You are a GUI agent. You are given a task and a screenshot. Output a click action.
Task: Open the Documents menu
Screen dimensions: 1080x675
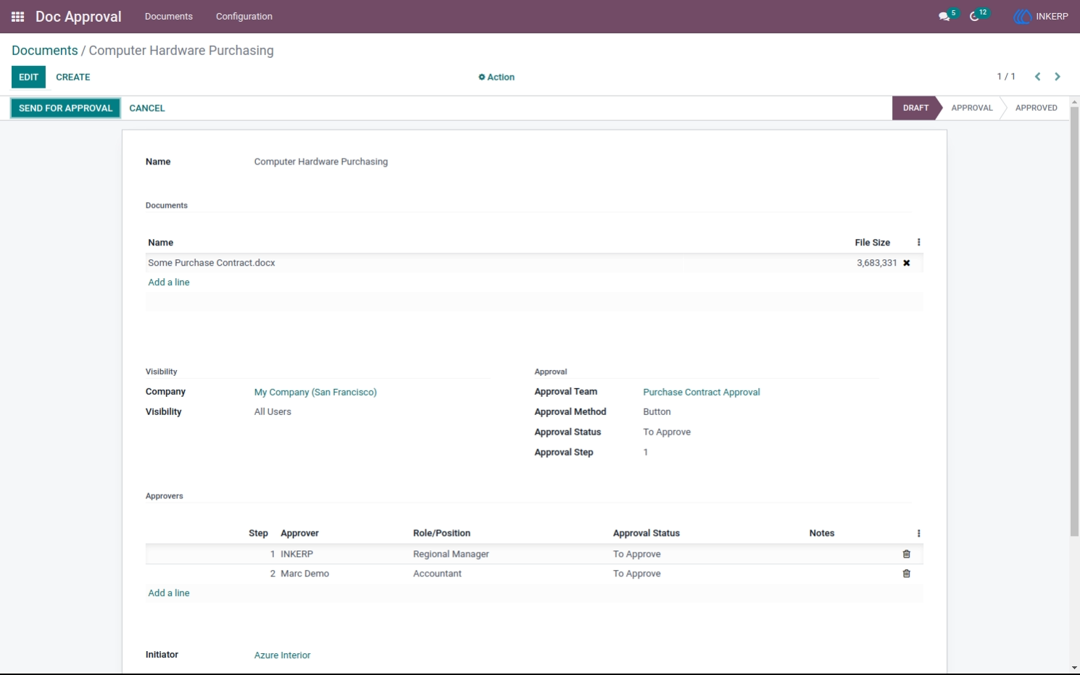pos(169,16)
